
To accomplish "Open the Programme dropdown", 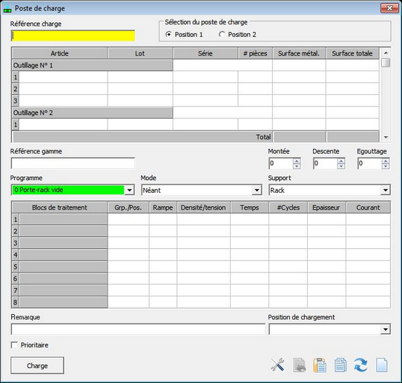I will (130, 190).
